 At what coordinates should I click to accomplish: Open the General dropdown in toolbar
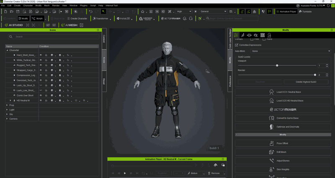click(x=213, y=12)
